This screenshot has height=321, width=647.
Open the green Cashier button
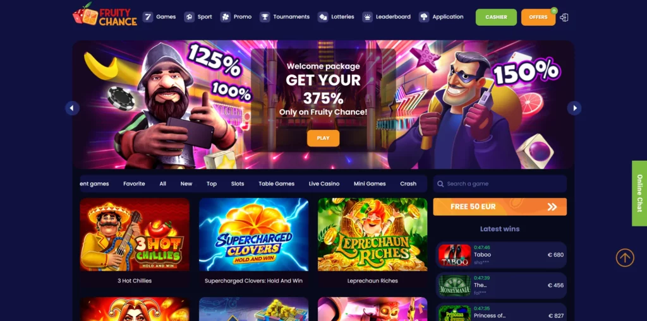pyautogui.click(x=496, y=17)
